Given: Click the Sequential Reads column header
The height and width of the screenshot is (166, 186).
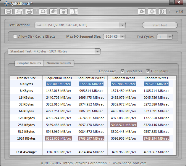Looking at the screenshot, I should 59,78.
